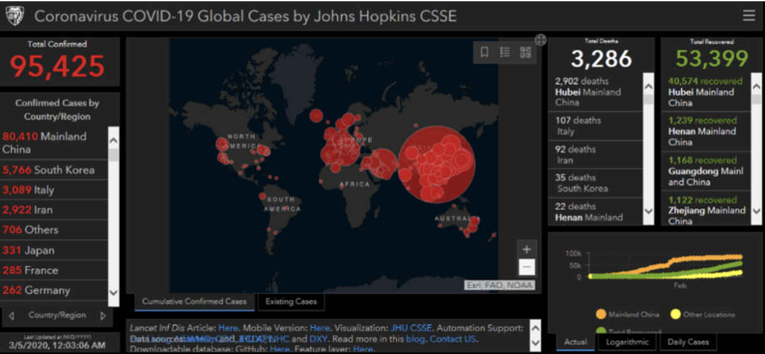Open the DXY data source link

(x=318, y=339)
